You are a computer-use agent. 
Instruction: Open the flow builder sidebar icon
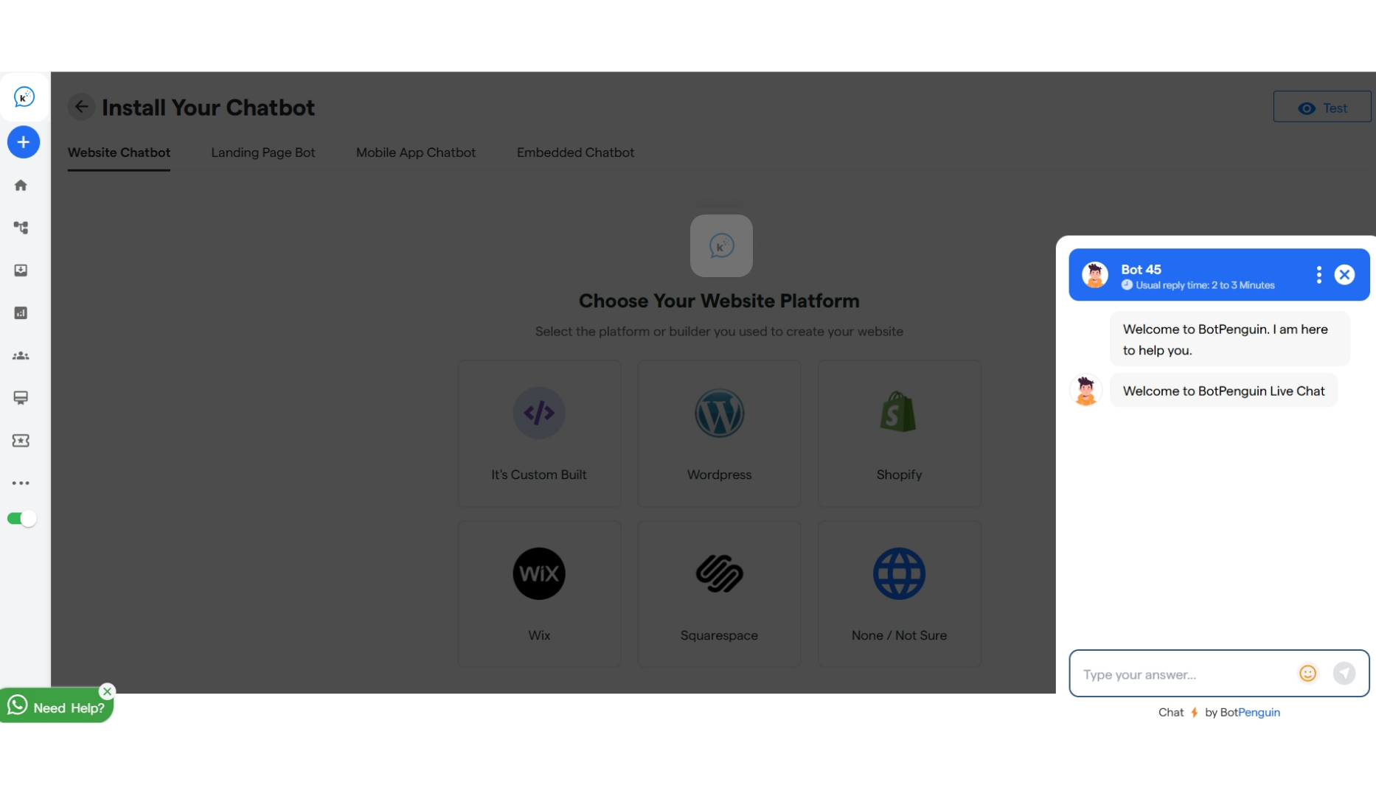[x=21, y=228]
